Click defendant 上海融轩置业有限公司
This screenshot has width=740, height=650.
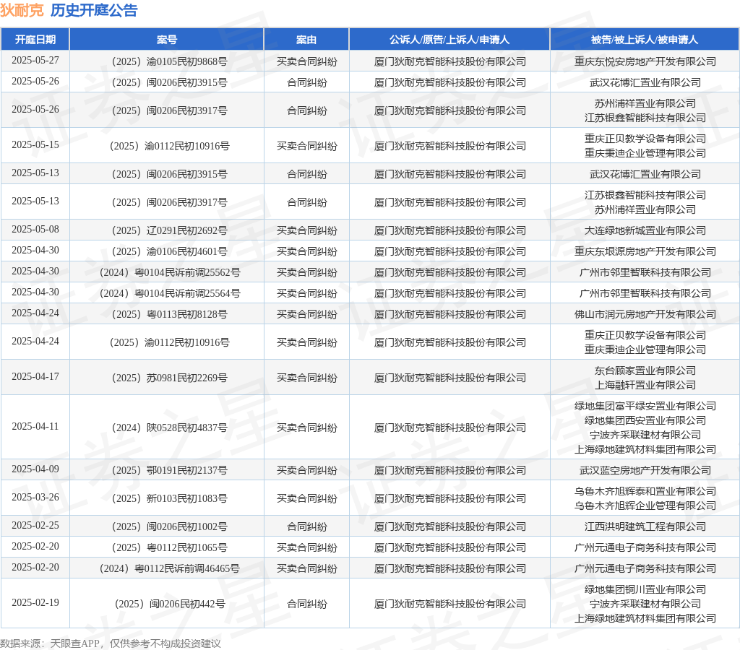pyautogui.click(x=645, y=385)
